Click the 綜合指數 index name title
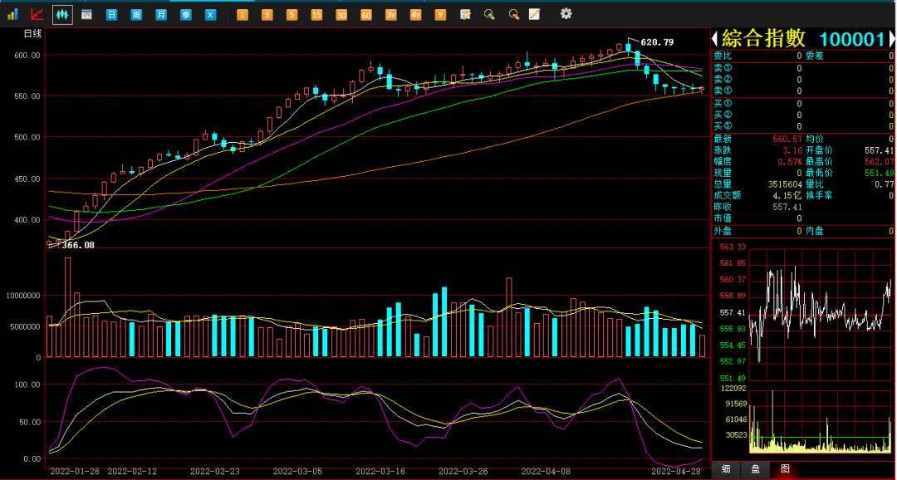The height and width of the screenshot is (480, 897). (x=763, y=38)
